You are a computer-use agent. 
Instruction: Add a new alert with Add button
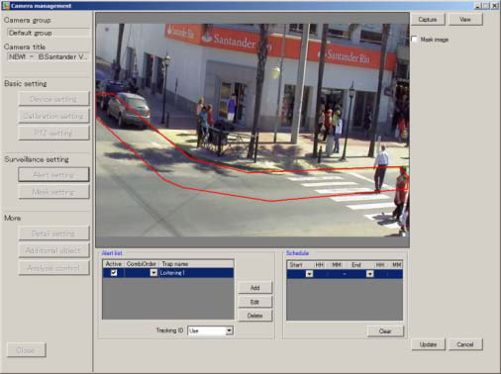click(254, 288)
